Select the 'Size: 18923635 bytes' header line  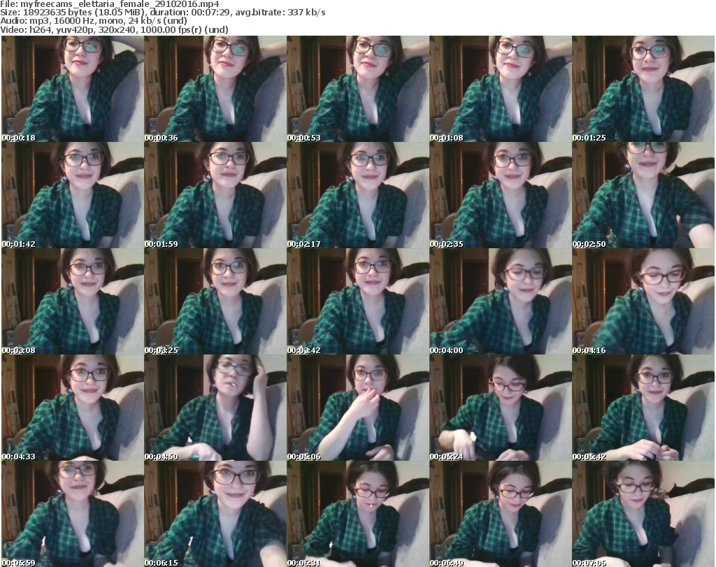coord(163,13)
